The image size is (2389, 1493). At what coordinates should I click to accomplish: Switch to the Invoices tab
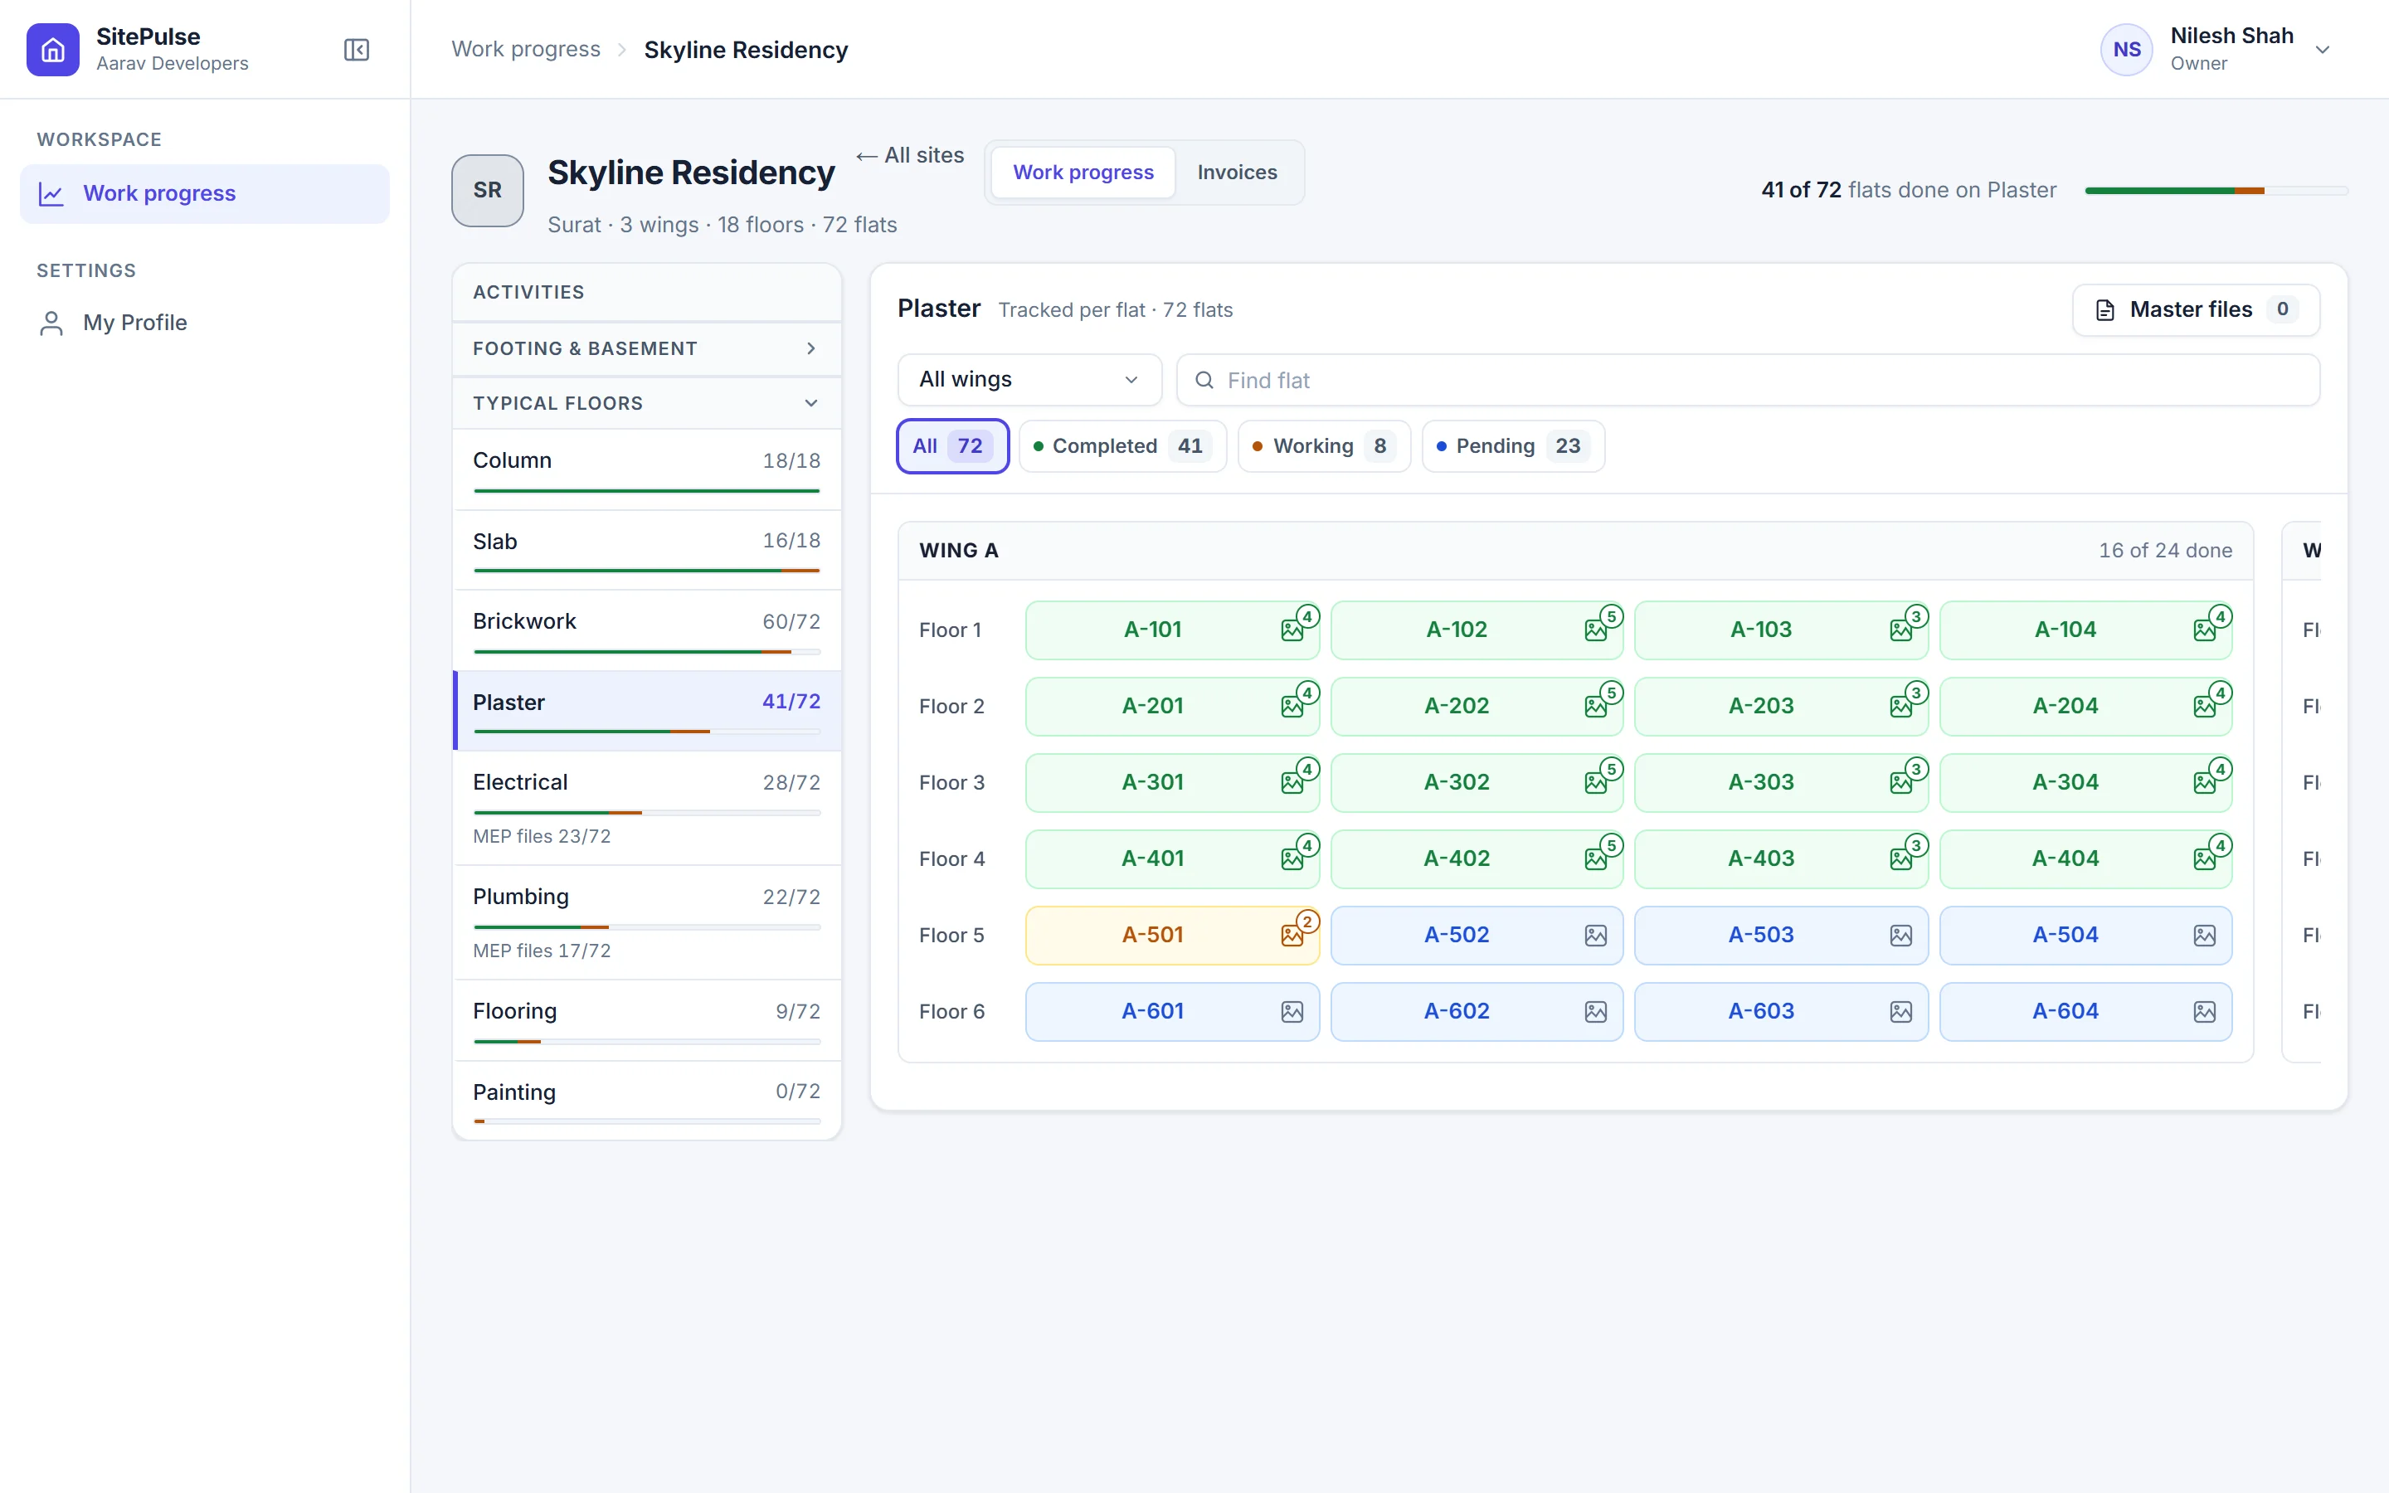[x=1237, y=173]
